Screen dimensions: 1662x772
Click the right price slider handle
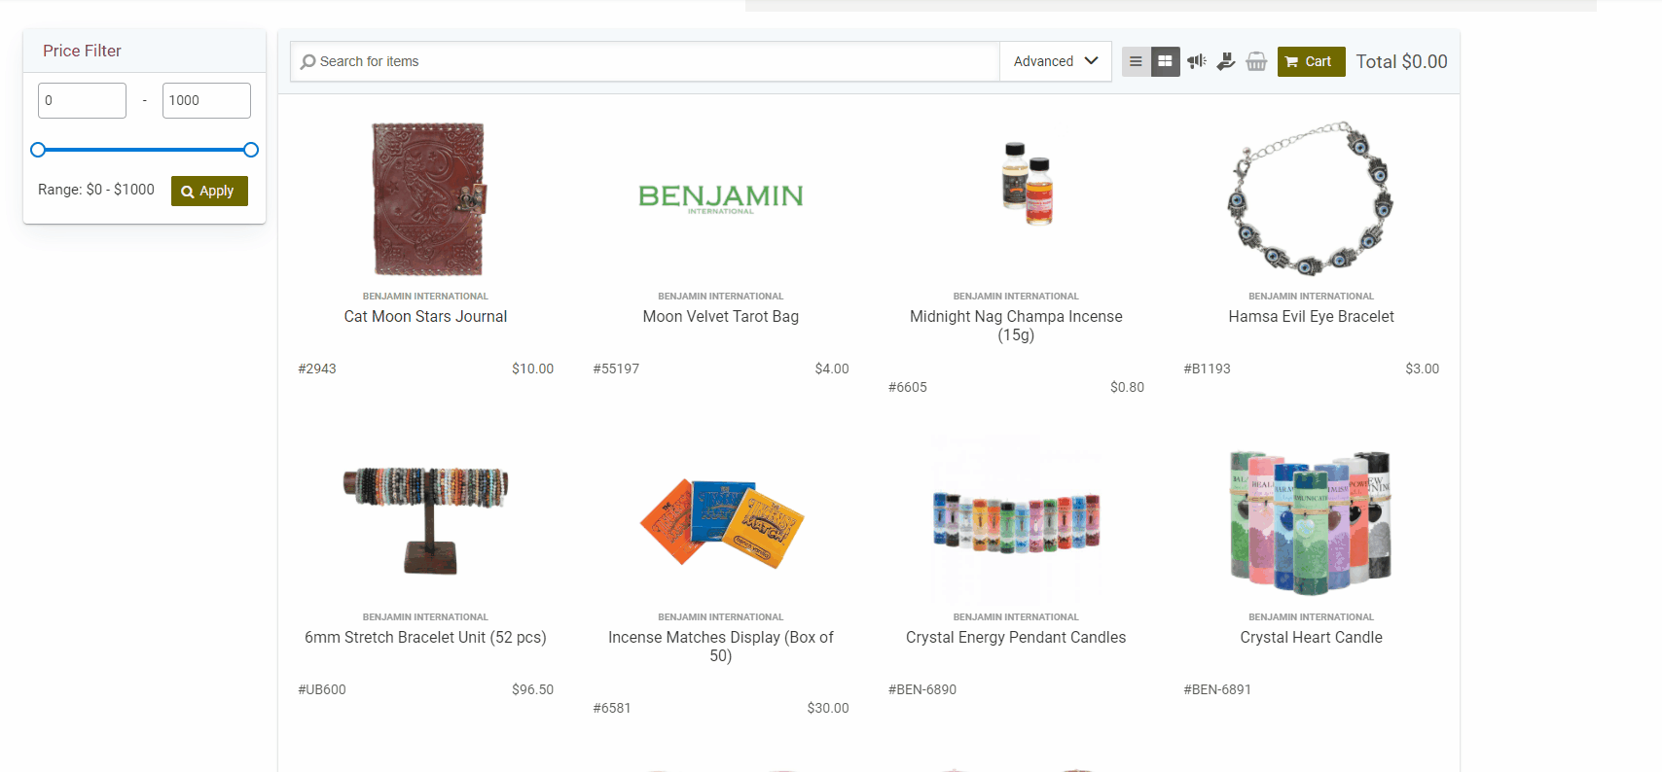[251, 150]
